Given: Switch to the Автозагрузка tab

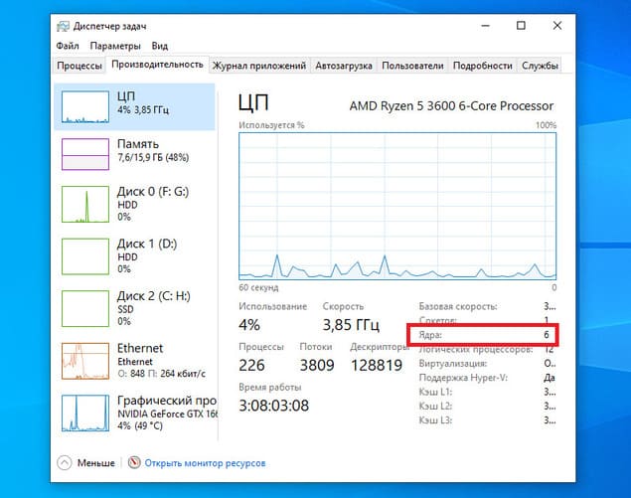Looking at the screenshot, I should tap(343, 66).
